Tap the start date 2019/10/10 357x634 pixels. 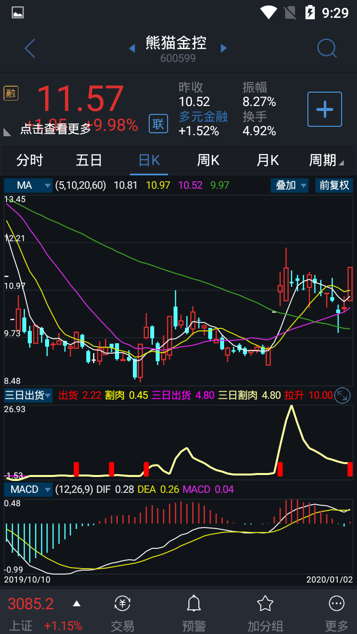pyautogui.click(x=27, y=579)
